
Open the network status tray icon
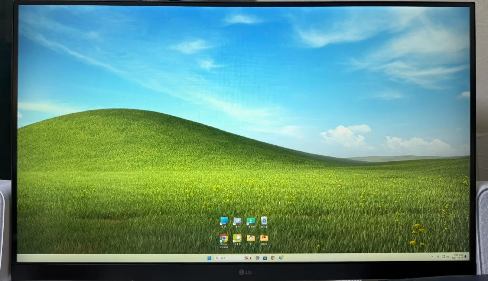pyautogui.click(x=443, y=257)
